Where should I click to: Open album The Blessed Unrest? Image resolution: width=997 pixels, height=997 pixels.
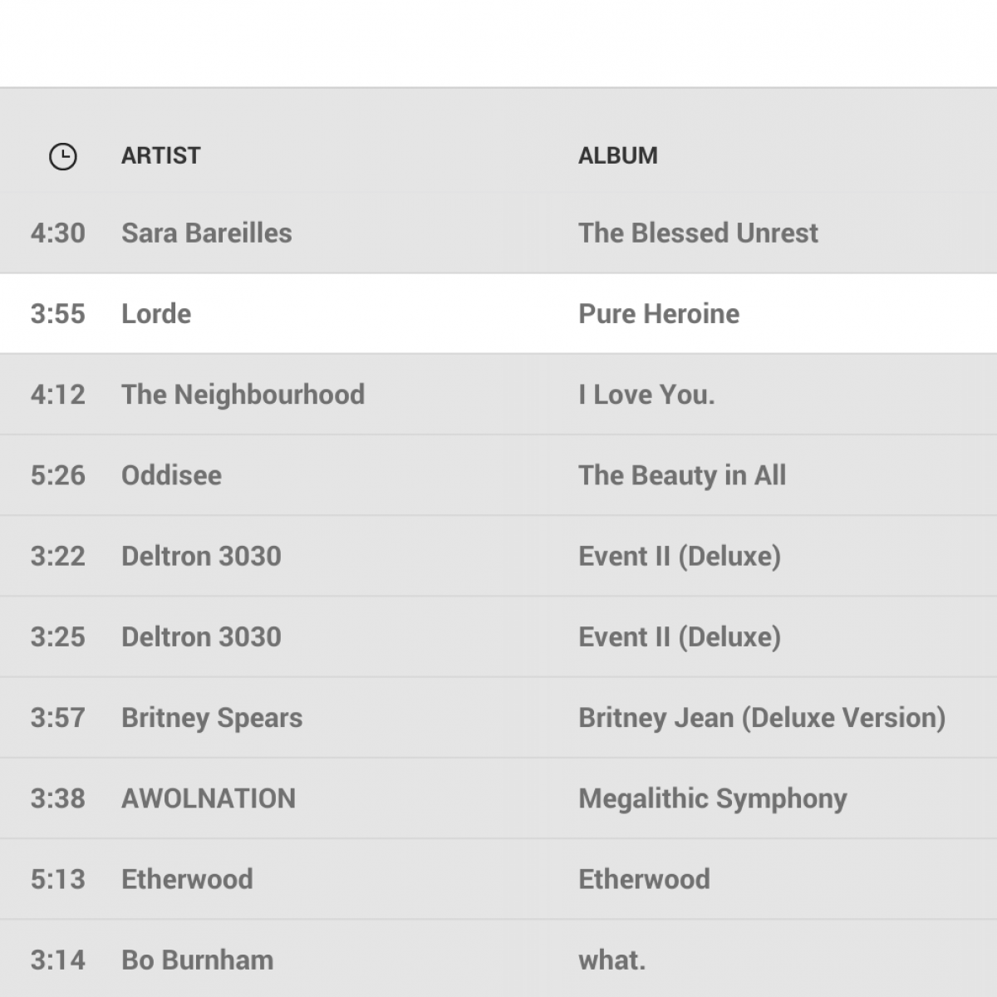(x=698, y=233)
